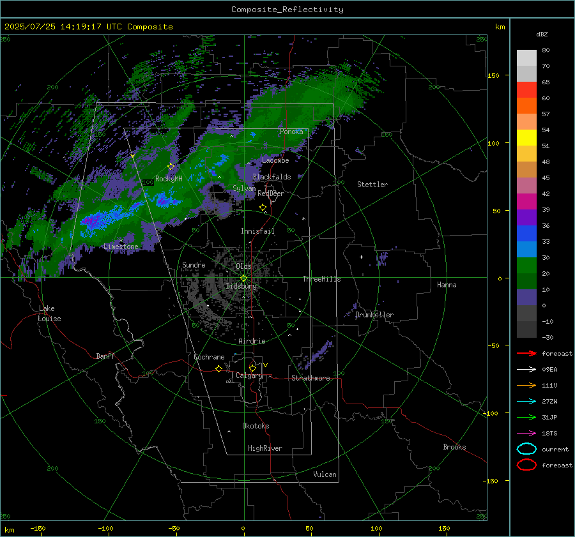Click the Didsbury label on the map

241,286
